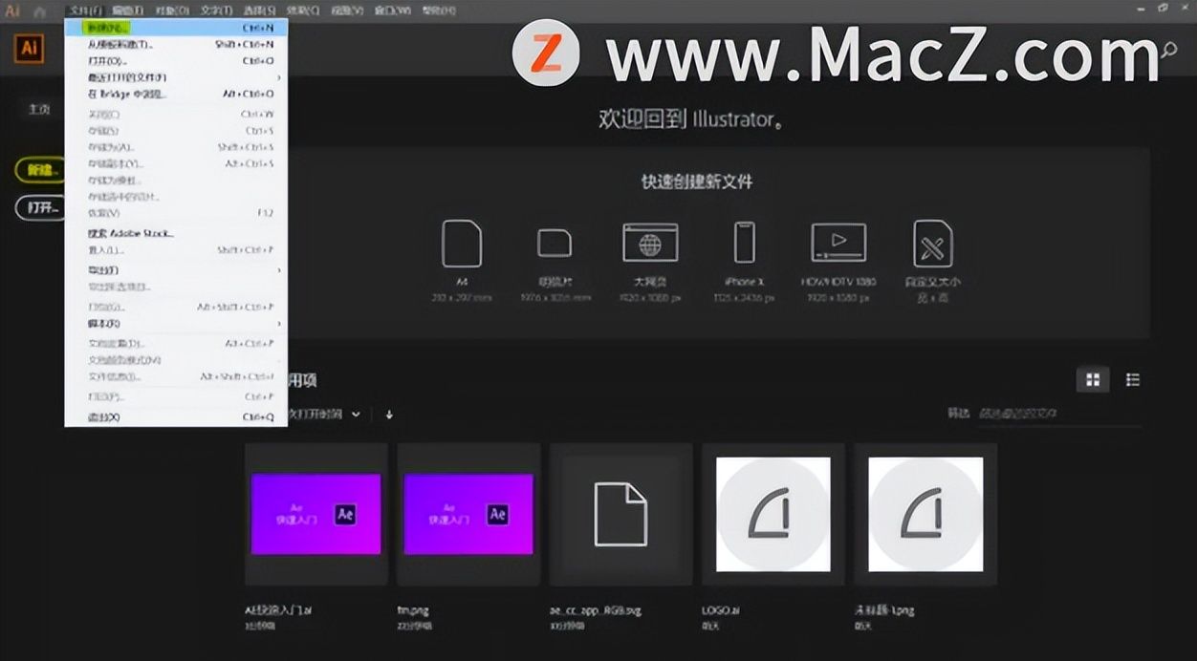Image resolution: width=1197 pixels, height=661 pixels.
Task: Choose 在 Bridge 中浏览... menu entry
Action: 176,95
